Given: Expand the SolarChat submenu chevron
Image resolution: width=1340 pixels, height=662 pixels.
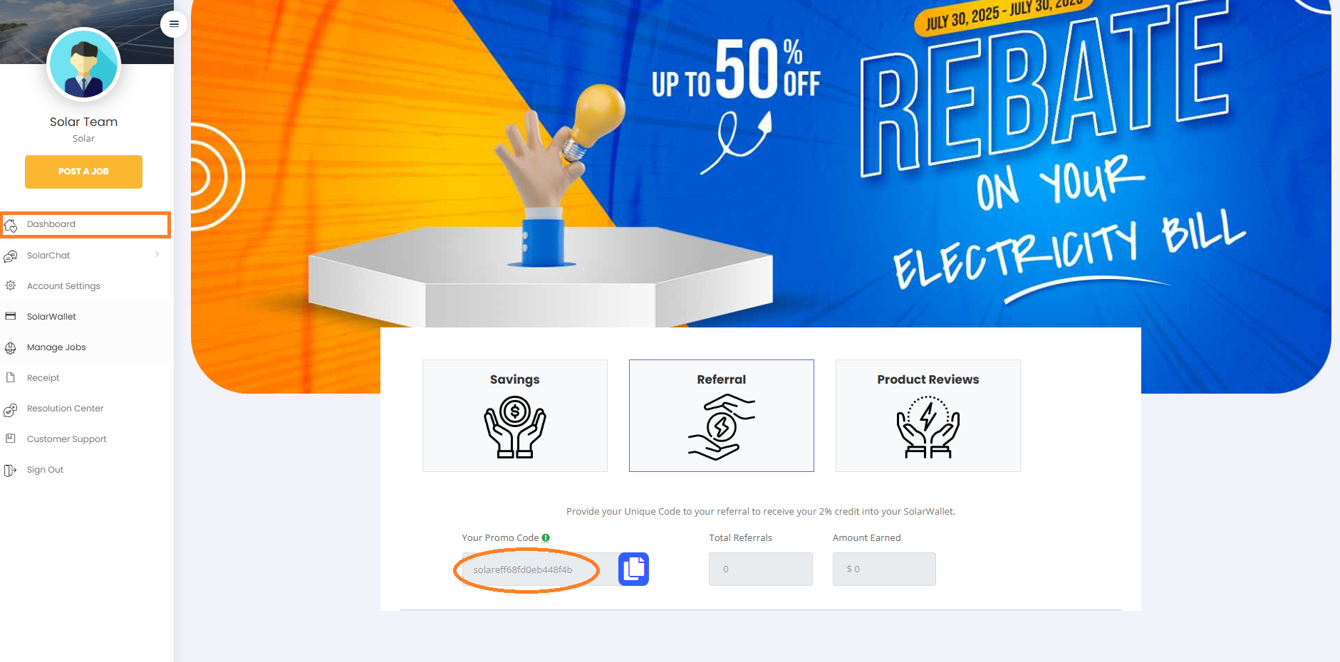Looking at the screenshot, I should (157, 255).
